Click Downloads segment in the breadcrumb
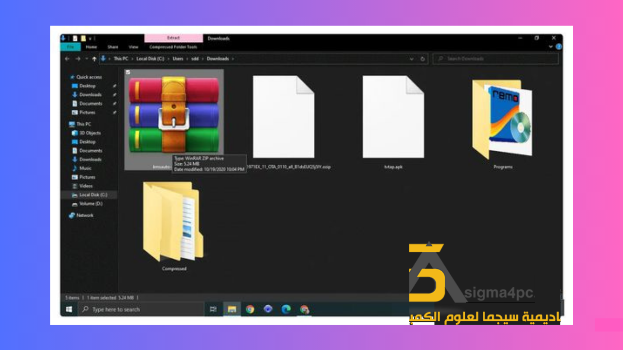The height and width of the screenshot is (350, 623). (218, 59)
